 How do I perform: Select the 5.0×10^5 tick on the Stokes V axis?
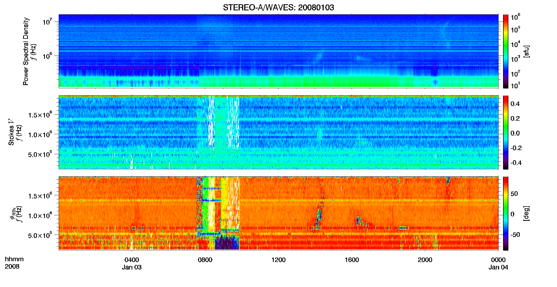(40, 154)
